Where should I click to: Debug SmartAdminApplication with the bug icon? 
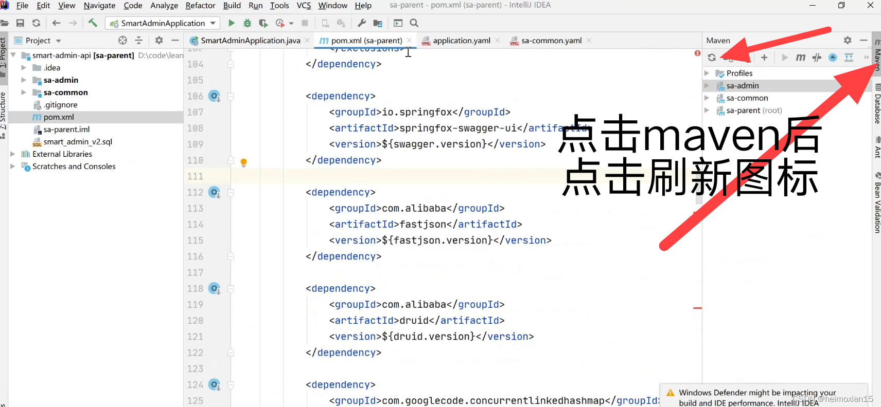point(248,23)
